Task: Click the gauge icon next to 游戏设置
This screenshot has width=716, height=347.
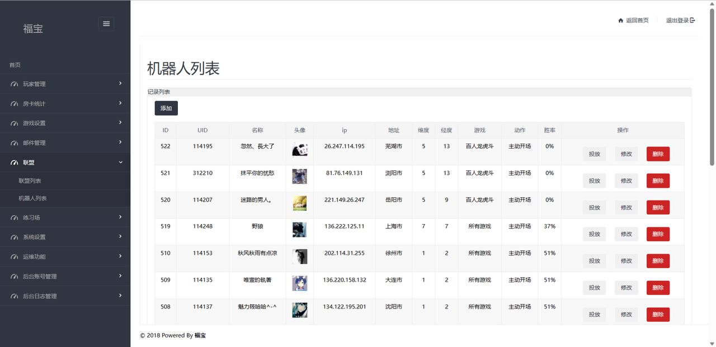Action: click(x=15, y=123)
